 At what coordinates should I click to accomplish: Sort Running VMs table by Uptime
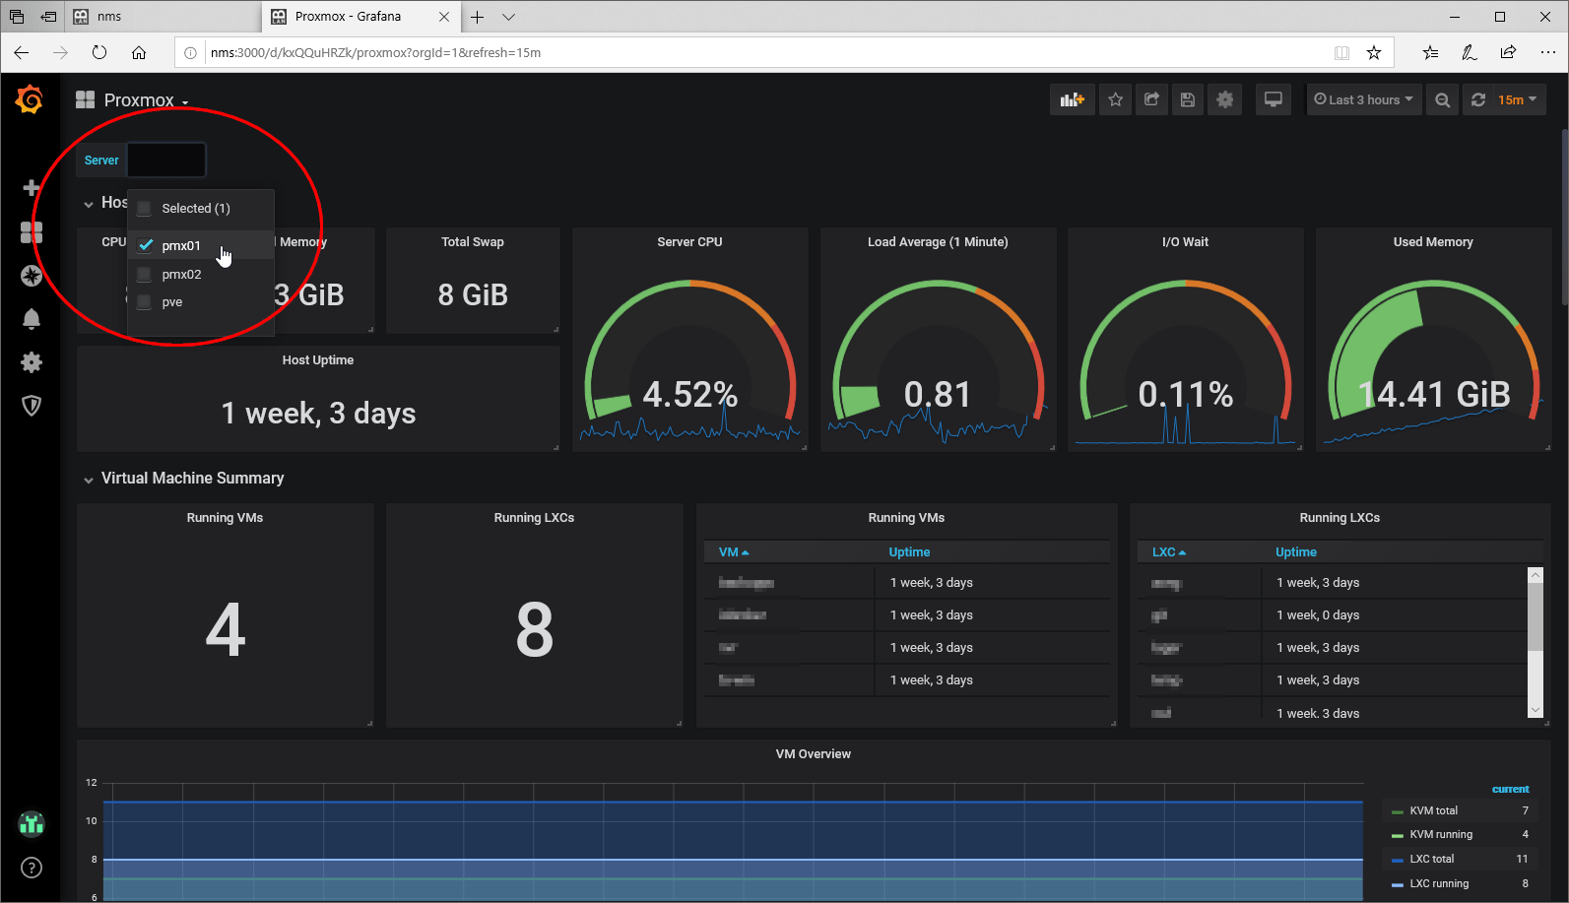[909, 552]
